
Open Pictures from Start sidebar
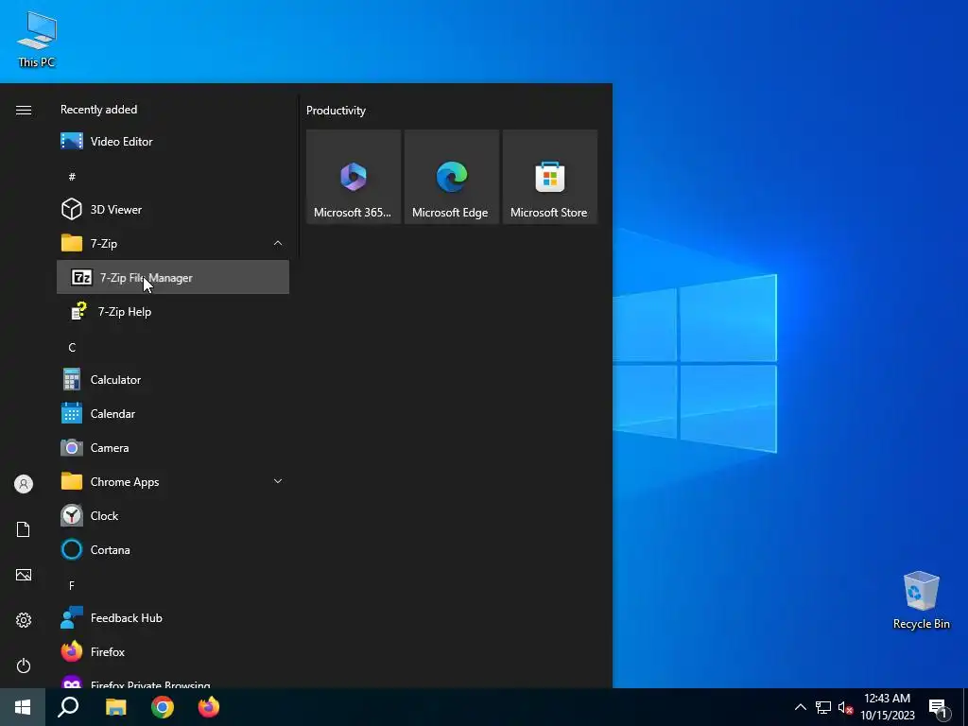tap(24, 575)
